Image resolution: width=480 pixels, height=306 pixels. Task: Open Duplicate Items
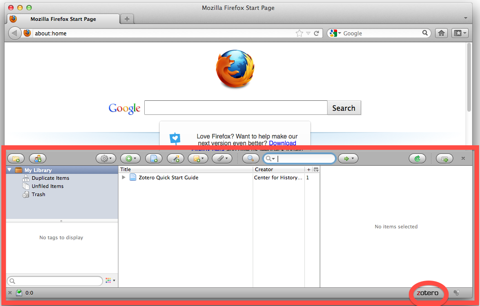(50, 178)
